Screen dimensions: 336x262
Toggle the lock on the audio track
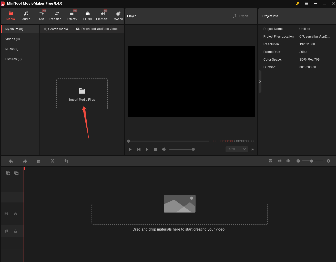(16, 231)
